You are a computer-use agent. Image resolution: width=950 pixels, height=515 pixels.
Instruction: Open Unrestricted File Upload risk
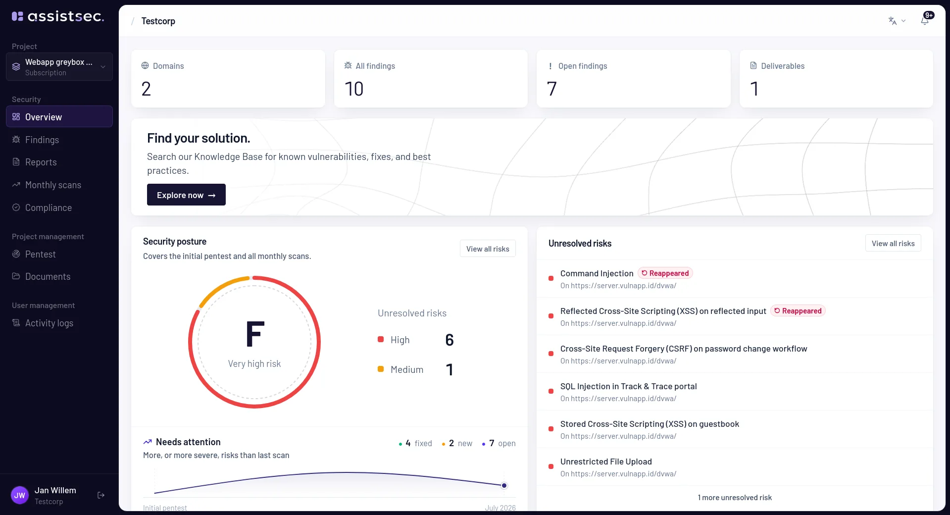tap(735, 467)
